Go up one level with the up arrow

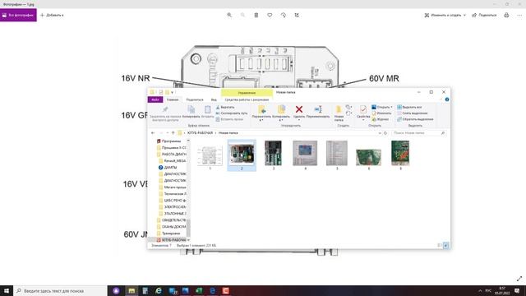click(173, 133)
